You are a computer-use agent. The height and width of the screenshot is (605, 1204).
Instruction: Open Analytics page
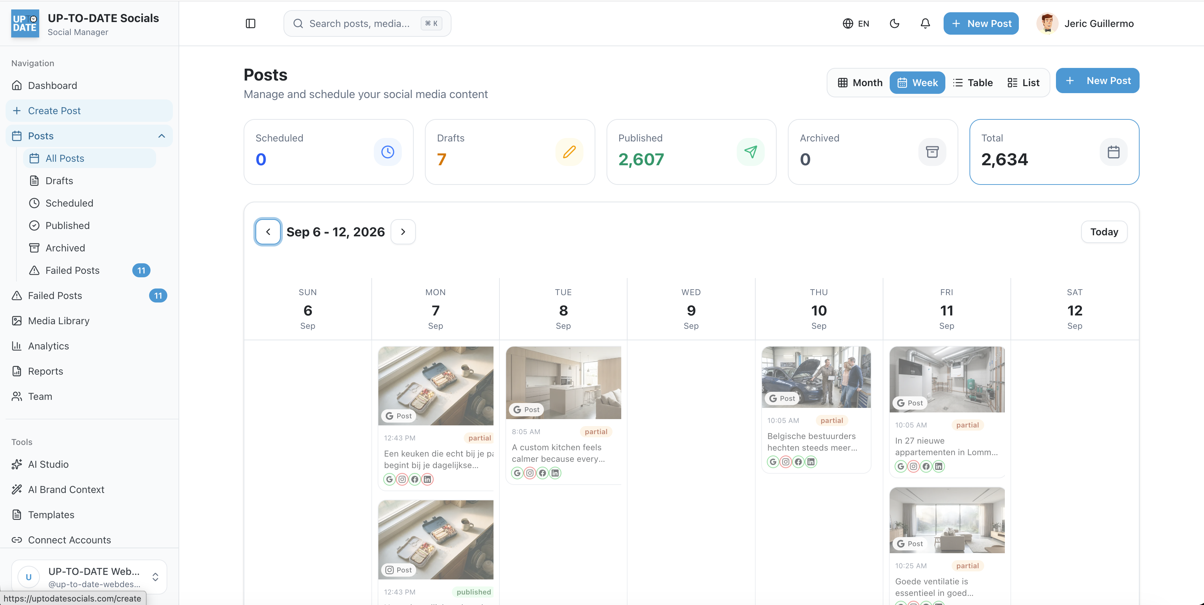[x=89, y=346]
